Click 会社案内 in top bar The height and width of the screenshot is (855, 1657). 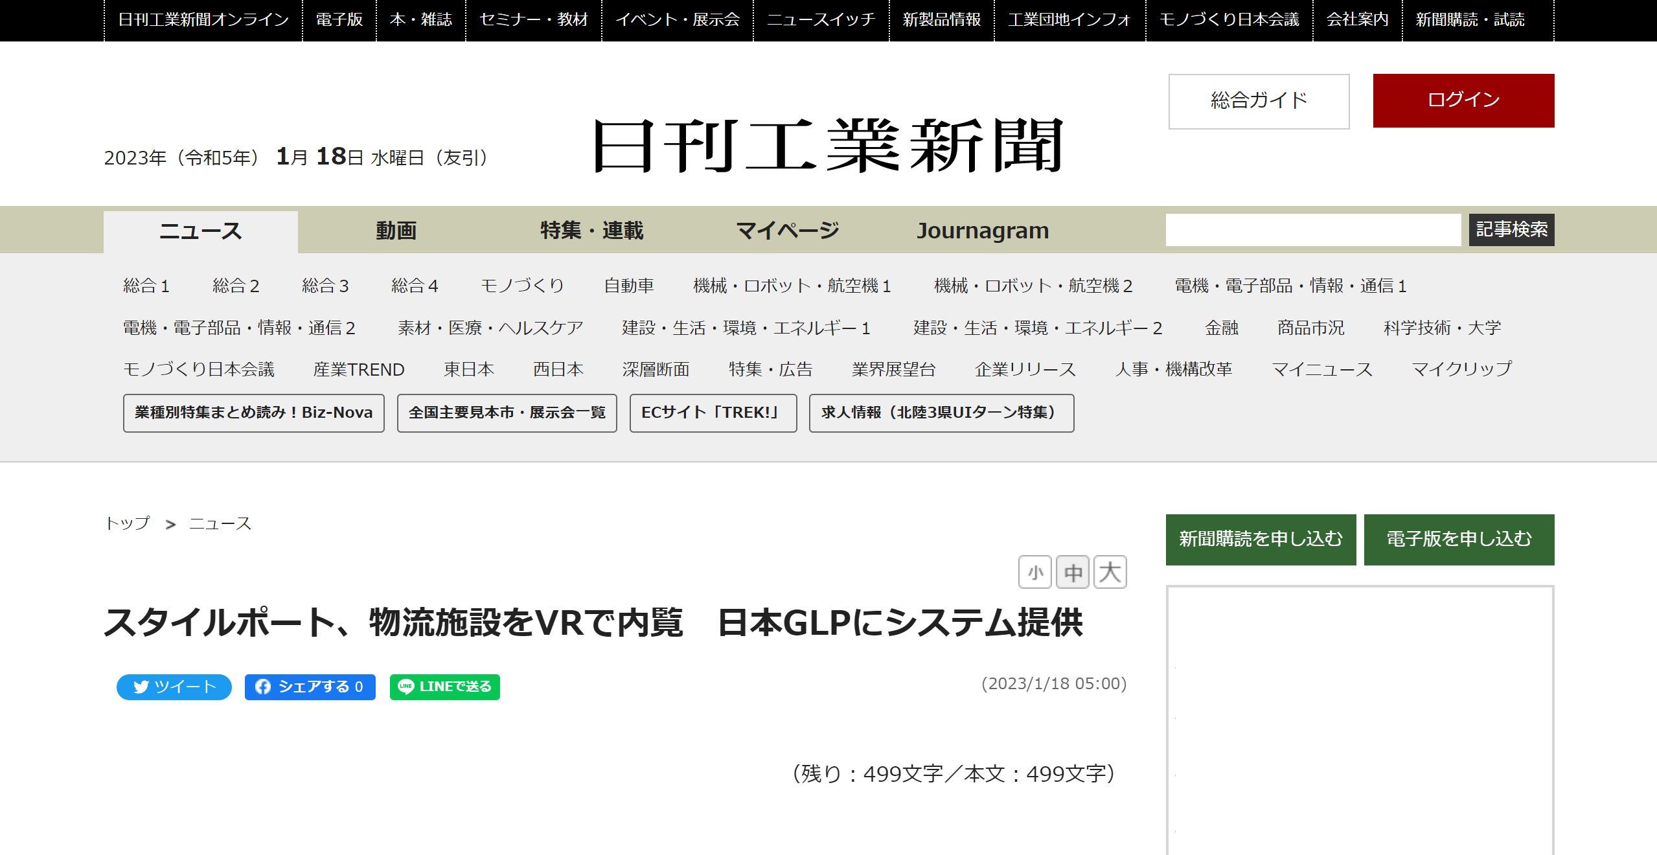(1358, 20)
